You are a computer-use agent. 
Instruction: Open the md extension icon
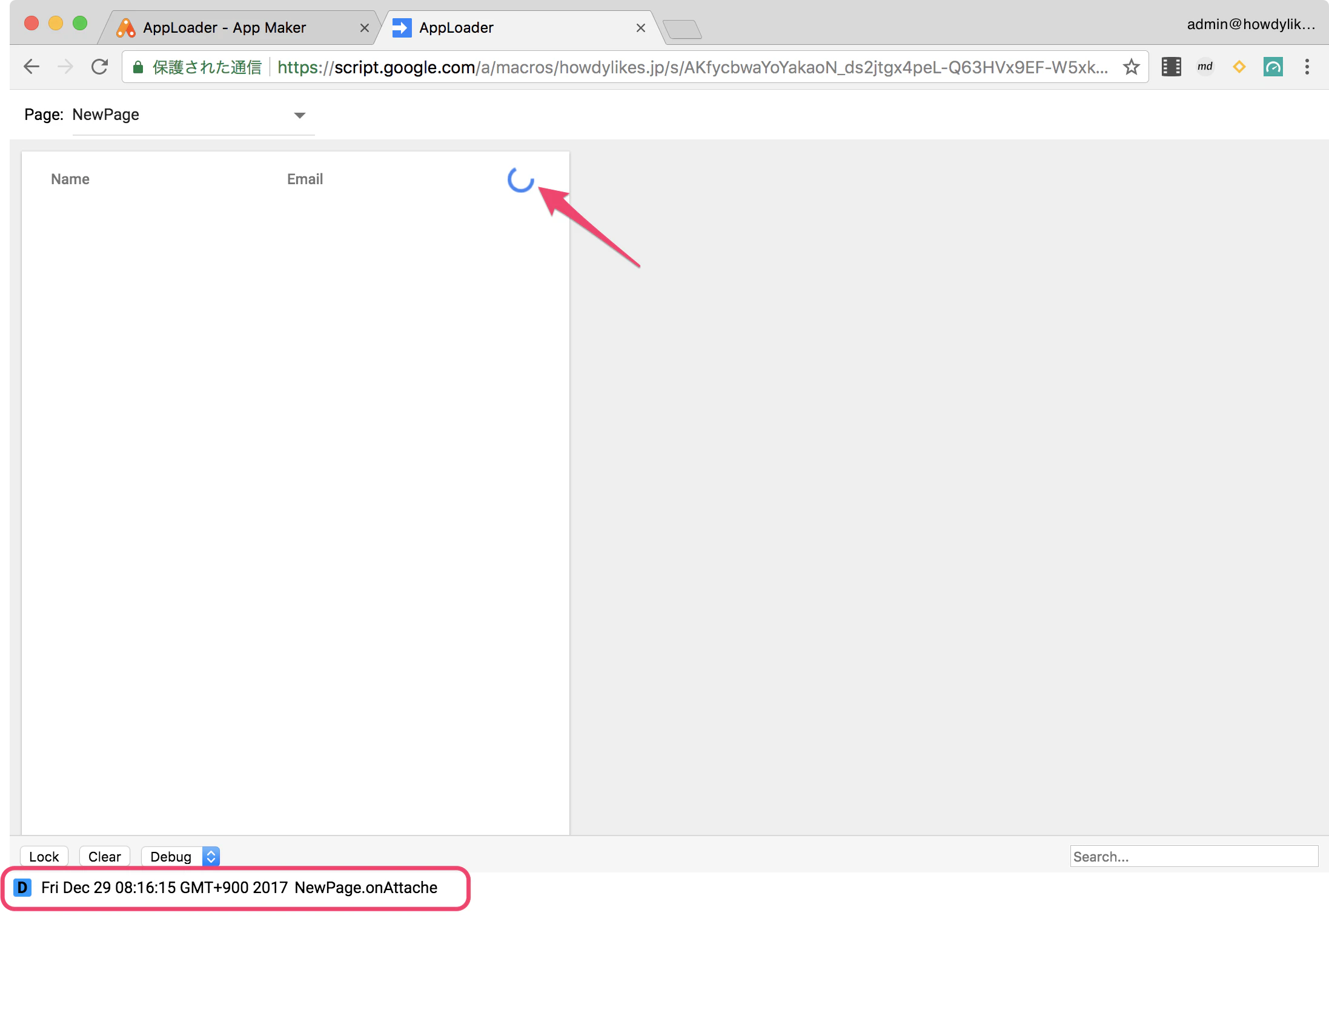[1205, 67]
